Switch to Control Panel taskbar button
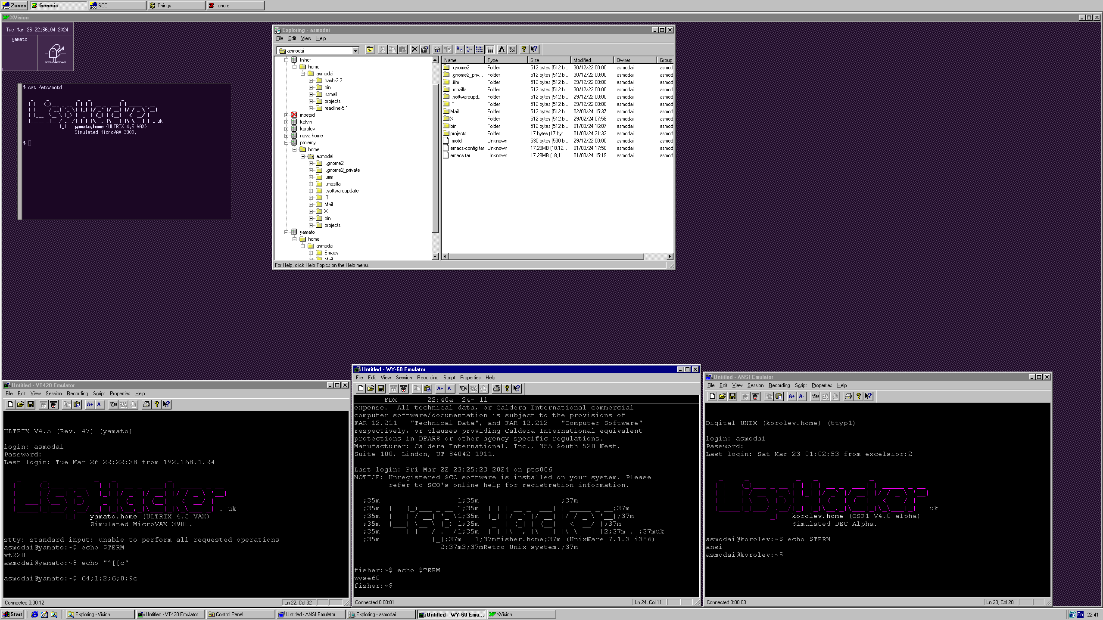This screenshot has width=1103, height=620. tap(240, 614)
